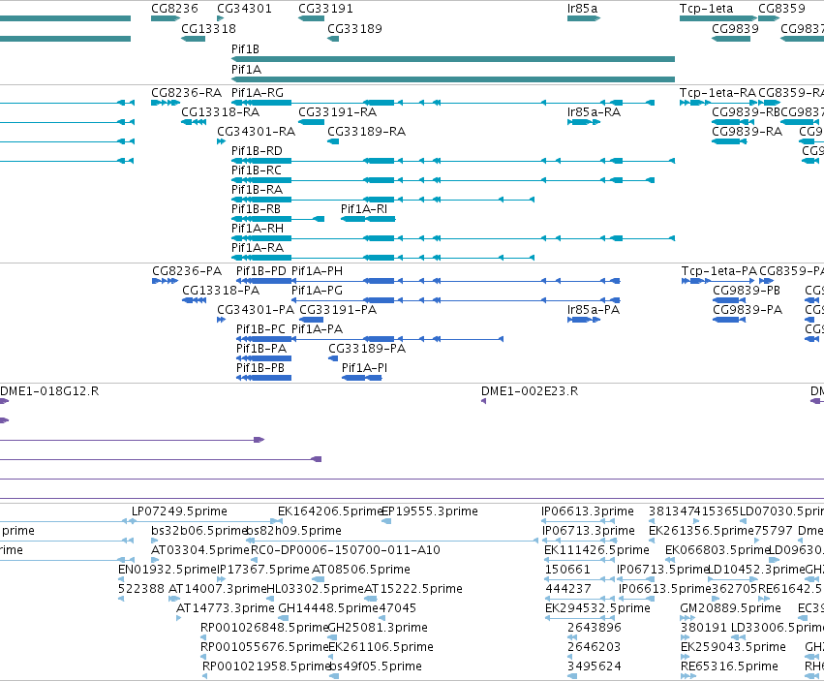824x681 pixels.
Task: Click EST label AT08506.5prime
Action: pos(360,570)
